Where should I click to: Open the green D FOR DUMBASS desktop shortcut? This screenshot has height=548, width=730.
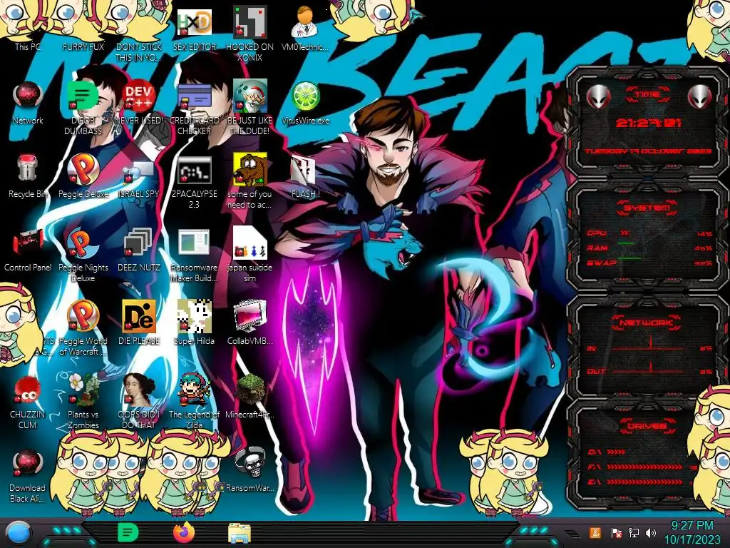pos(83,96)
